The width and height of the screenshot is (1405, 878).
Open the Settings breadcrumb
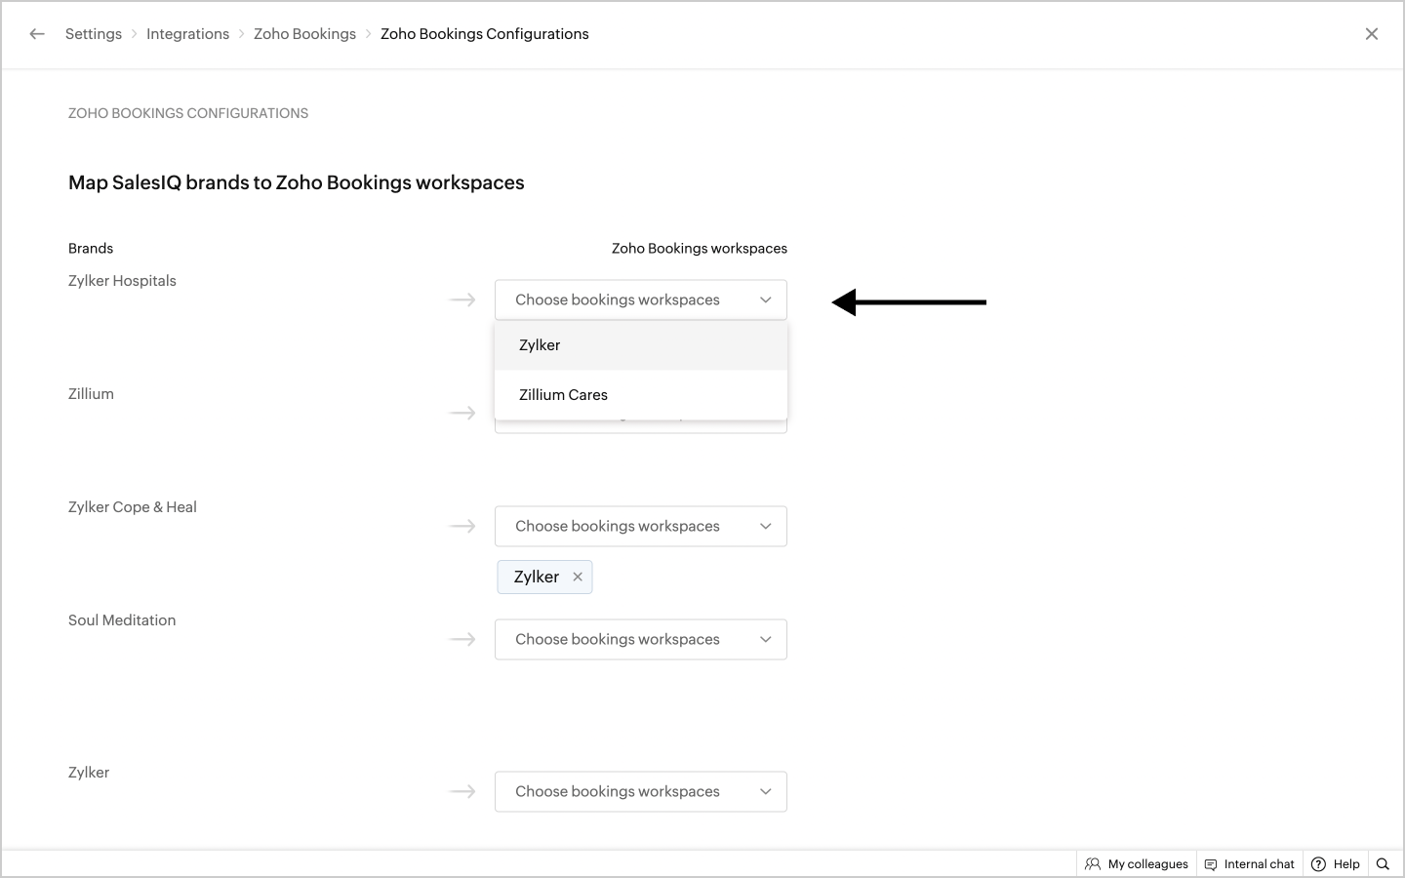pyautogui.click(x=94, y=34)
